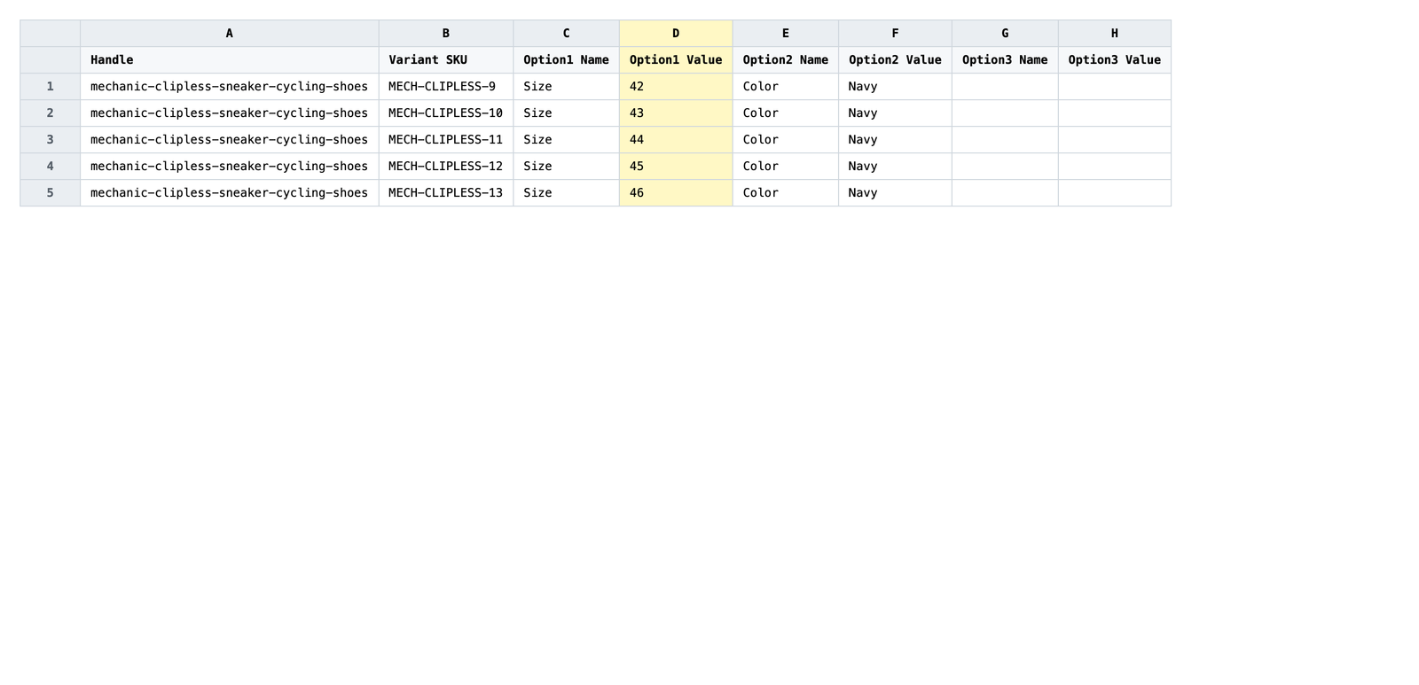Click the Option1 Name header cell
The image size is (1419, 685).
[x=567, y=60]
